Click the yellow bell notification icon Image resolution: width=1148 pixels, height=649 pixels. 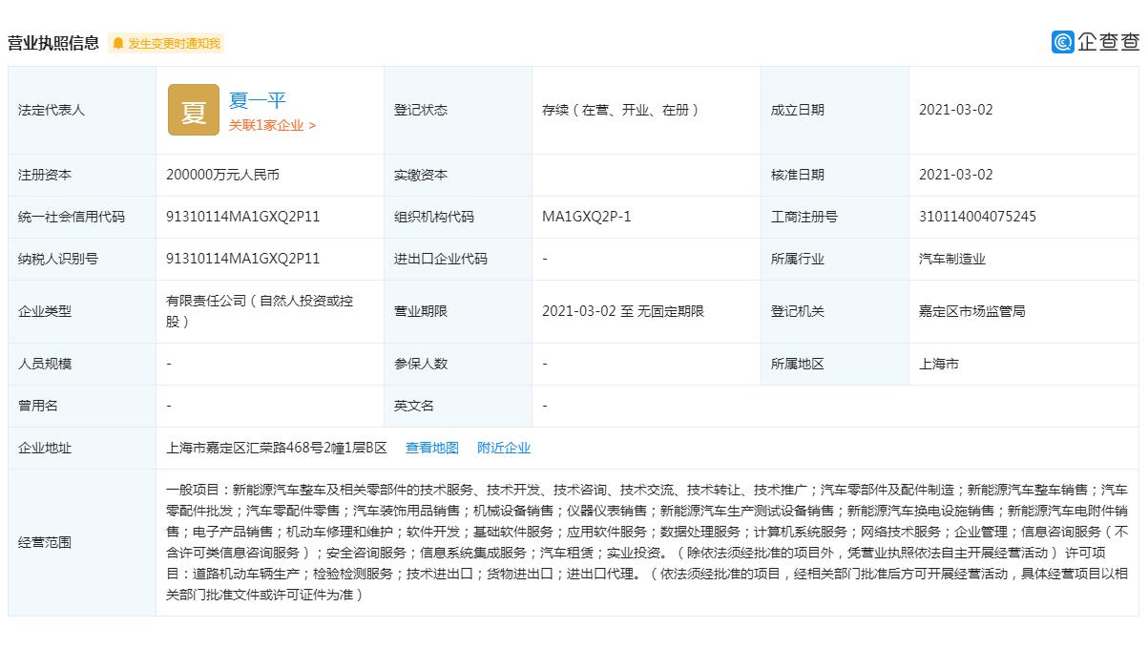[118, 42]
